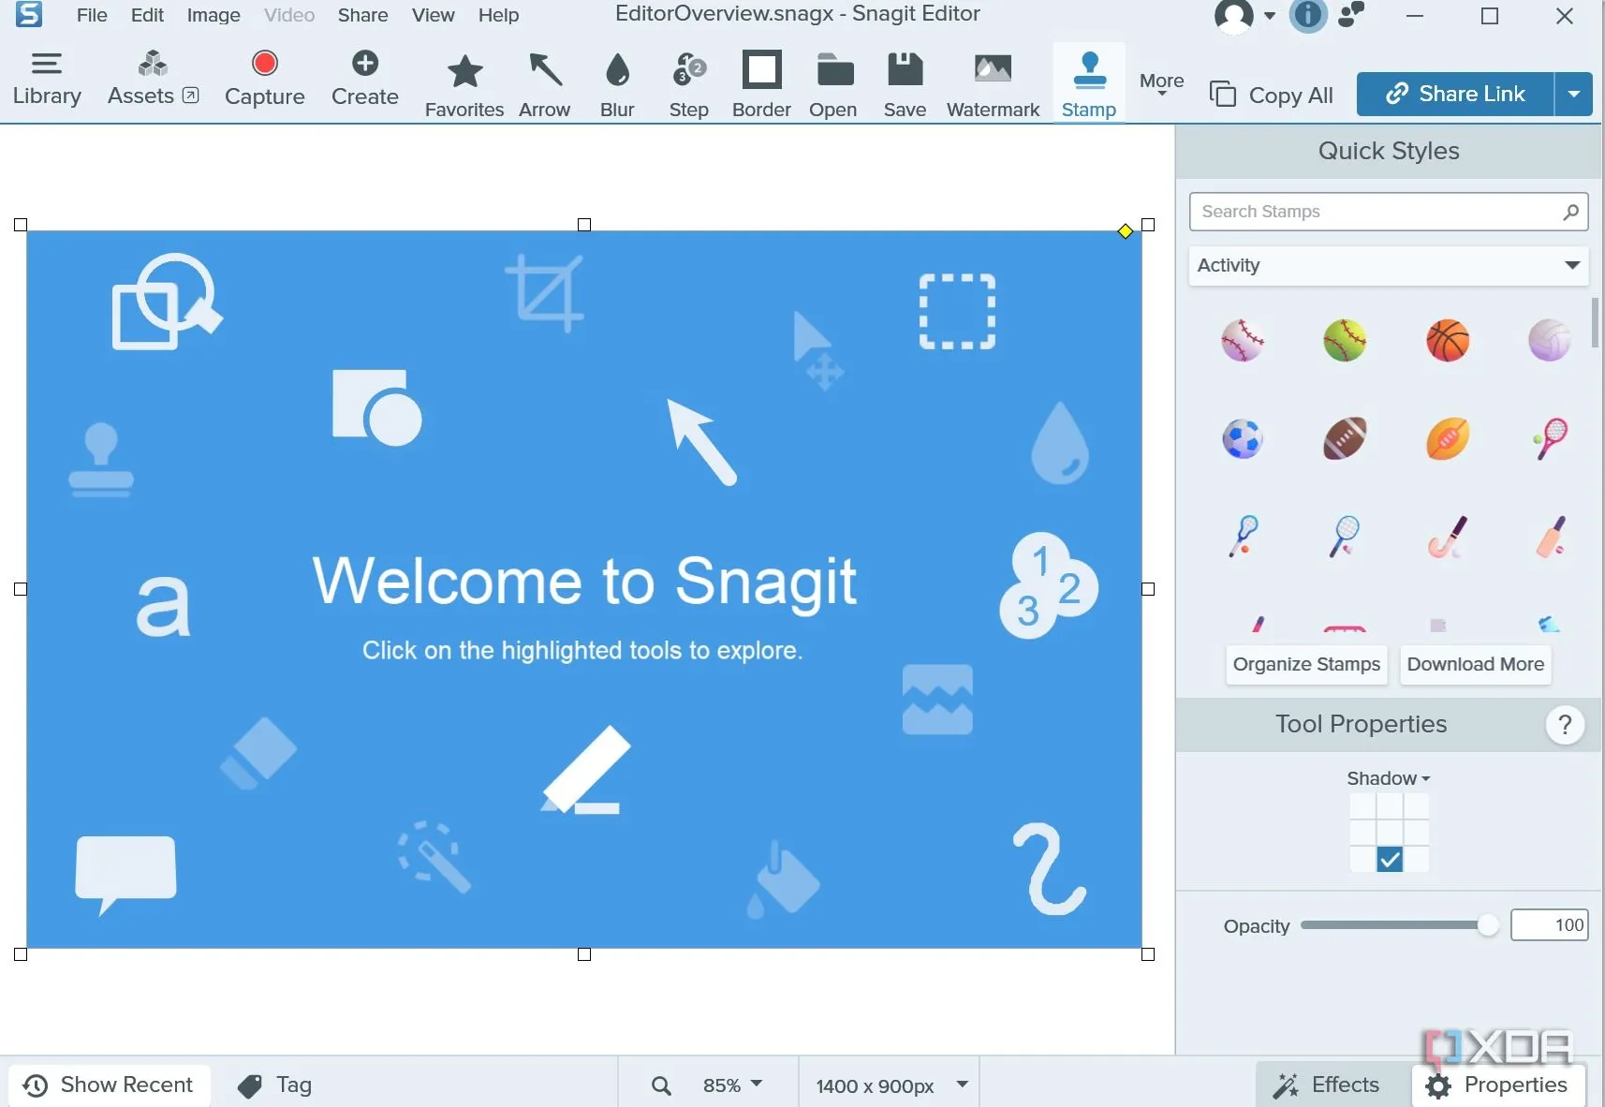Toggle the Effects panel
This screenshot has width=1605, height=1107.
pyautogui.click(x=1327, y=1085)
